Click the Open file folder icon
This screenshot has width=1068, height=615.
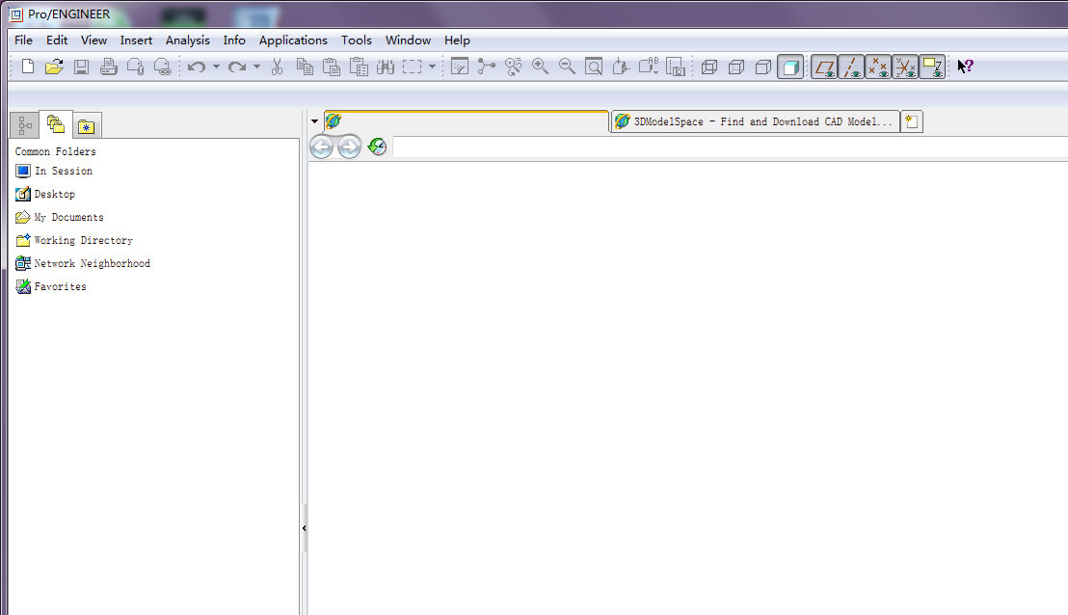coord(54,67)
